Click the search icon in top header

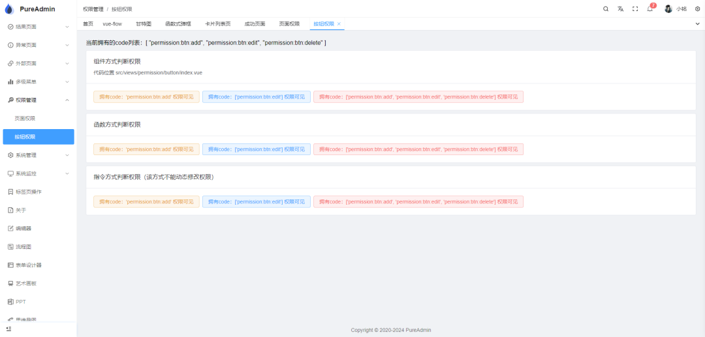tap(606, 9)
